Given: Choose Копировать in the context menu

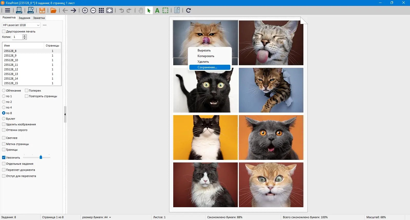Looking at the screenshot, I should [210, 56].
